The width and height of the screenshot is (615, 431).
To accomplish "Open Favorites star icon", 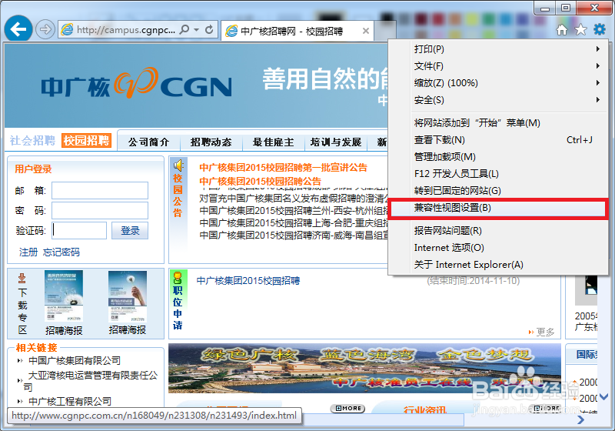I will [580, 29].
